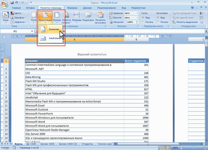Image resolution: width=208 pixels, height=150 pixels.
Task: Open the Эффекты theme effects menu
Action: (19, 22)
